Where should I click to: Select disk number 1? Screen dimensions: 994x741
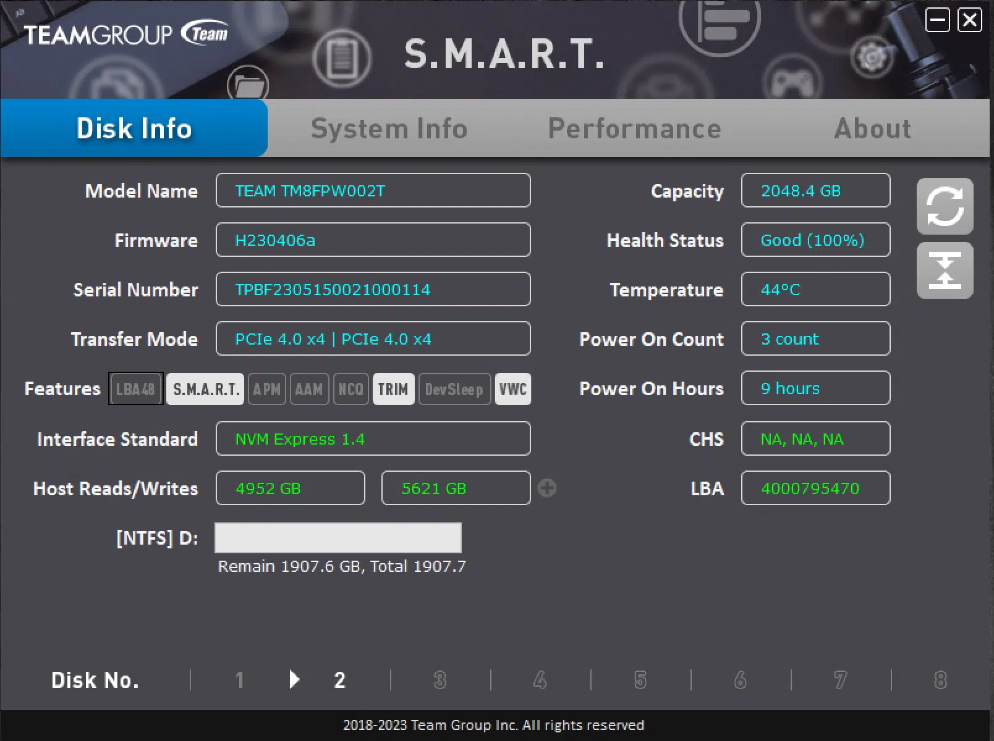[239, 680]
